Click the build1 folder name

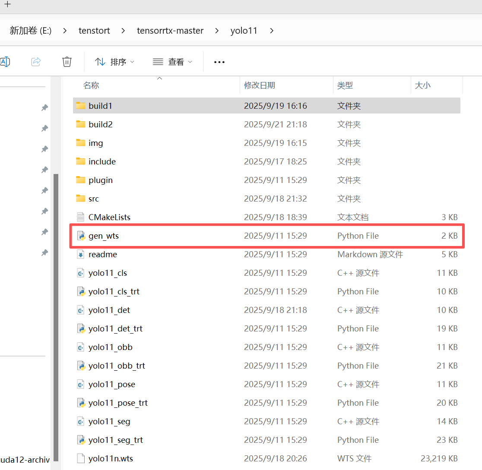[x=100, y=106]
